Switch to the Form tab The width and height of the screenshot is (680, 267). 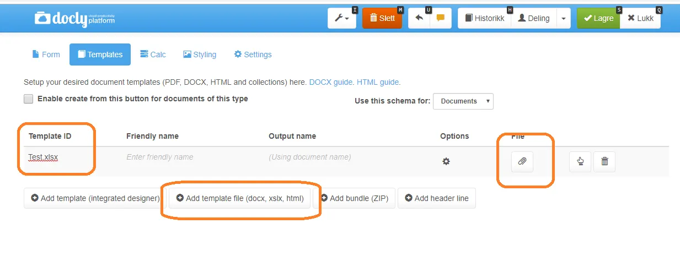(44, 55)
